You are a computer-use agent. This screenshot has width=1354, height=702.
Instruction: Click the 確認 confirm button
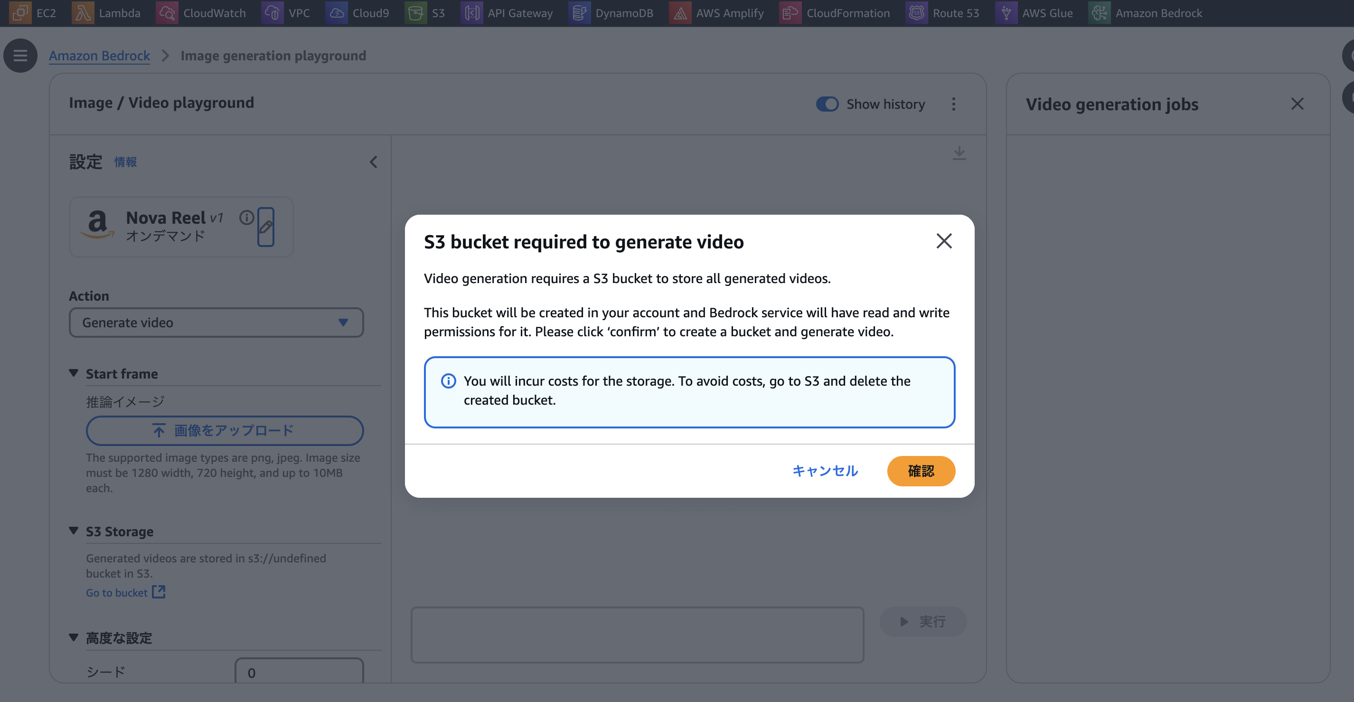point(921,471)
